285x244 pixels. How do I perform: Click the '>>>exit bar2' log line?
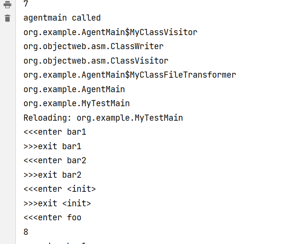click(52, 175)
